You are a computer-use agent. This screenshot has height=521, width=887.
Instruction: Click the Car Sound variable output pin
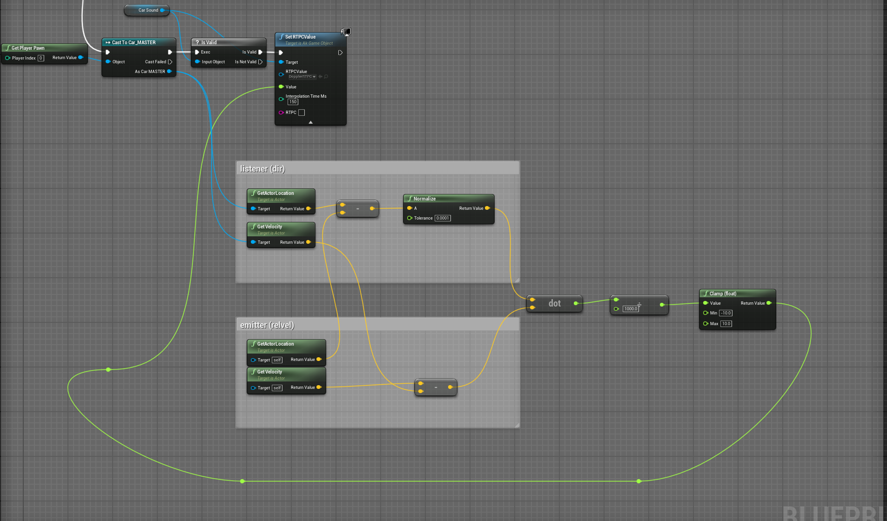[162, 10]
